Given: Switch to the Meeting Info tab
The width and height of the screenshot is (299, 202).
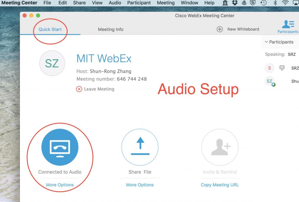Looking at the screenshot, I should pos(111,29).
